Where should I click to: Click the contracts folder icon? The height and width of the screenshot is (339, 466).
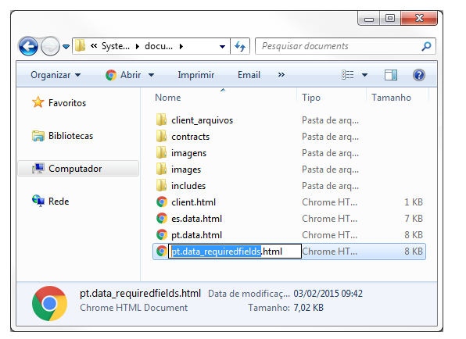pyautogui.click(x=161, y=136)
